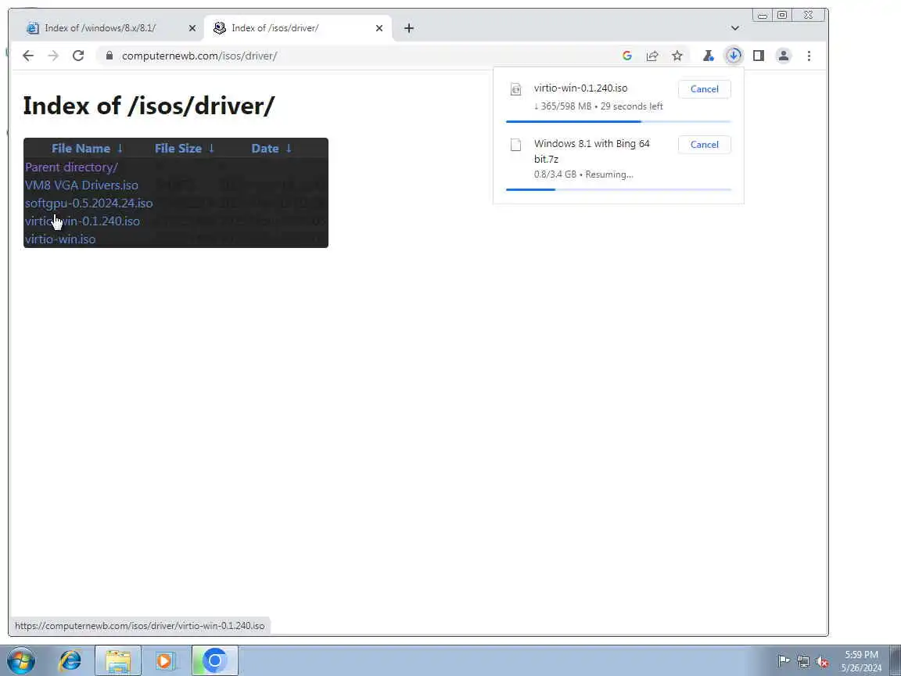Open the Chrome Labs flask icon
901x676 pixels.
point(708,56)
